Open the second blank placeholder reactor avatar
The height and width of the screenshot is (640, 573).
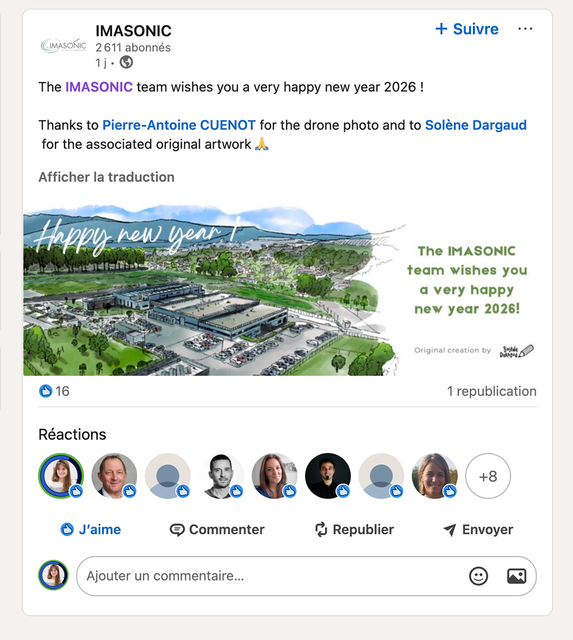coord(382,476)
